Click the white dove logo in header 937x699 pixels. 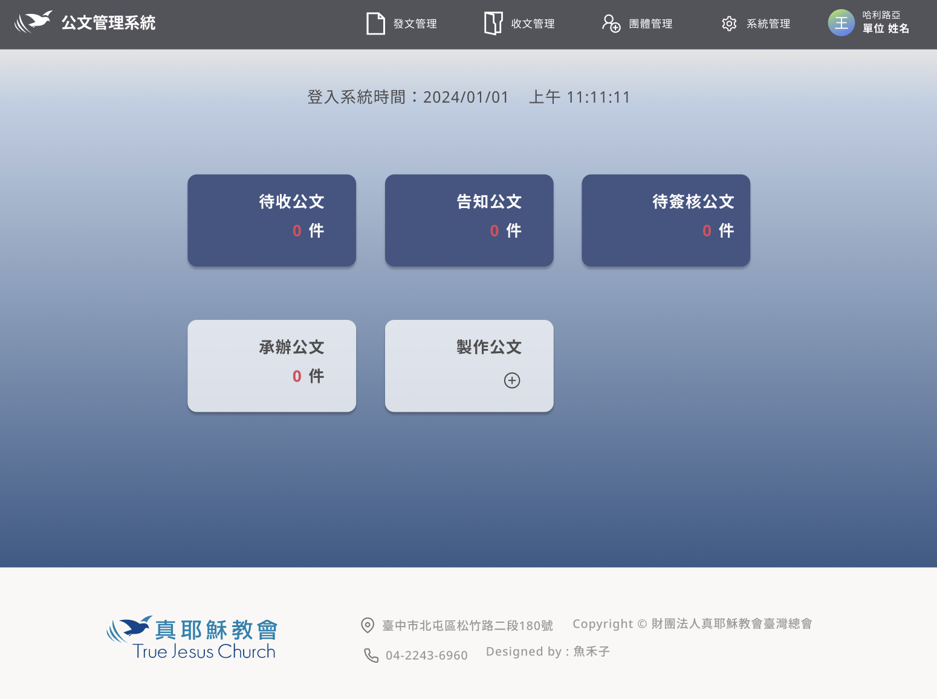(x=33, y=22)
